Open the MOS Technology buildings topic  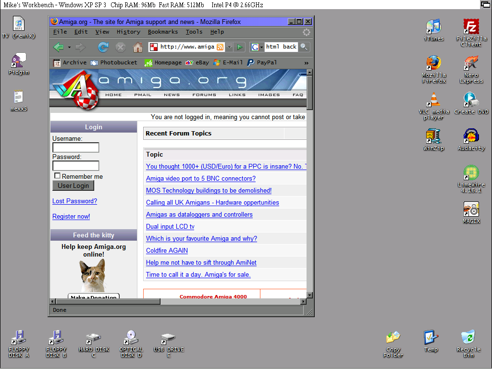[209, 190]
